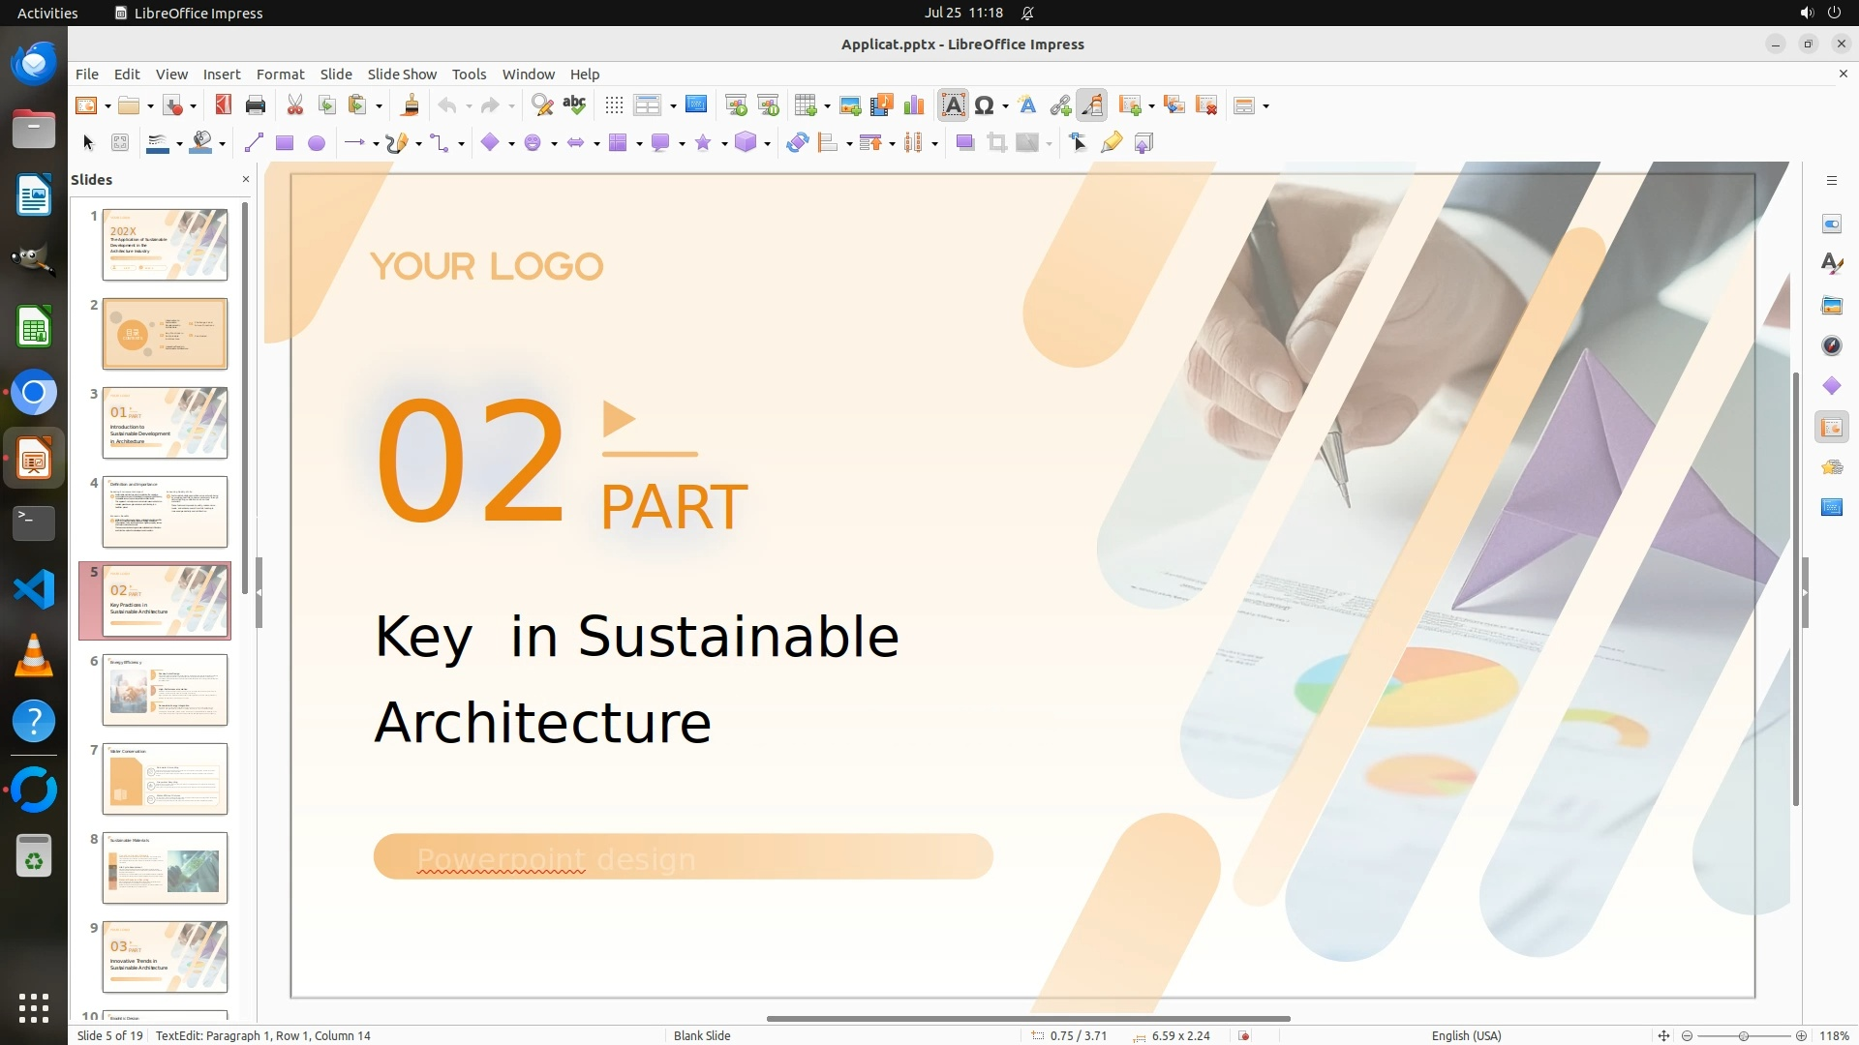Viewport: 1859px width, 1045px height.
Task: Open the Format menu
Action: (x=280, y=75)
